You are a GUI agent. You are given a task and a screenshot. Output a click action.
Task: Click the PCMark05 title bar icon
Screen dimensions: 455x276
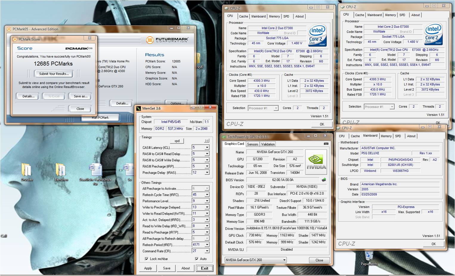click(9, 29)
